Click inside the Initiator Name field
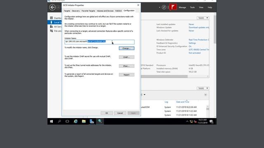Viewport: 264px width, 148px height. [x=99, y=42]
